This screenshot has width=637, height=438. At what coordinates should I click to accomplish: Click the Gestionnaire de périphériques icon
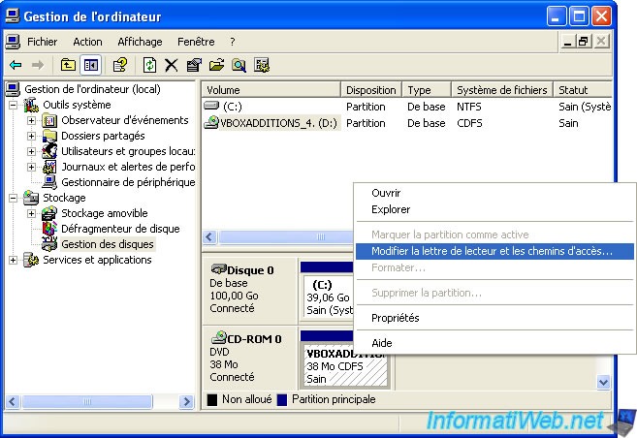point(49,182)
